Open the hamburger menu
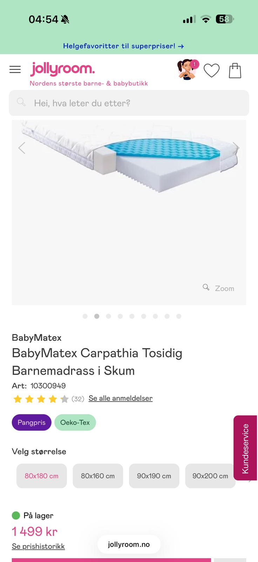The height and width of the screenshot is (562, 258). point(15,70)
